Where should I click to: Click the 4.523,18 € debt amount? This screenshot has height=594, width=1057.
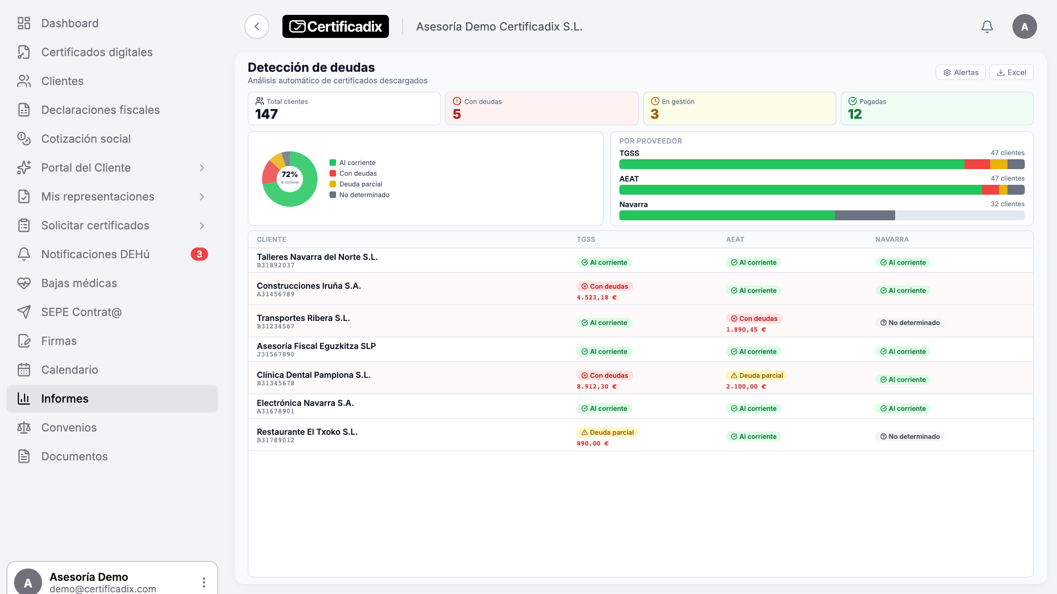(597, 297)
